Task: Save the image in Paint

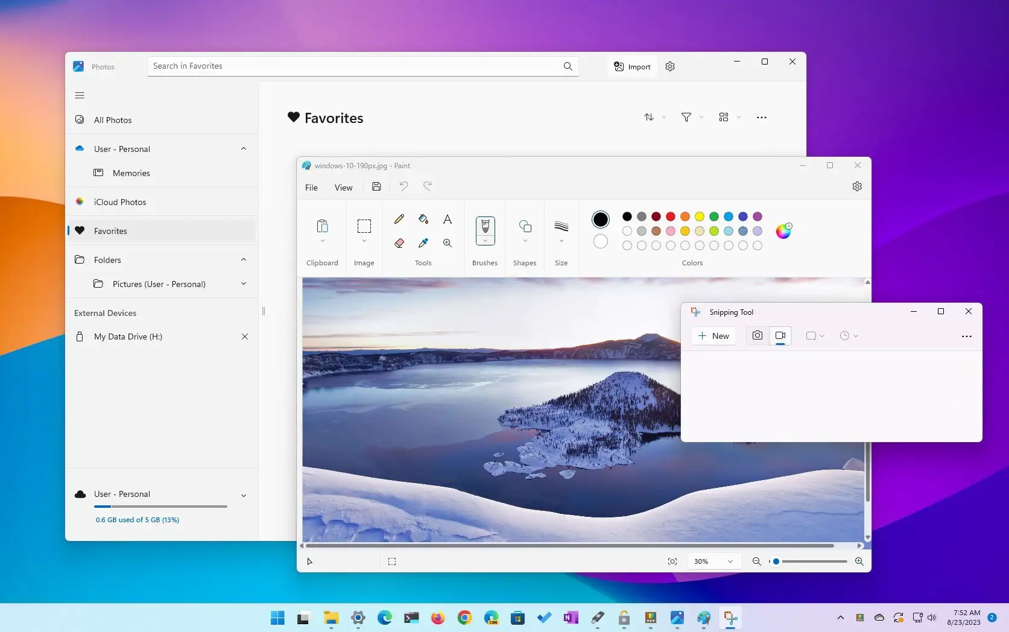Action: tap(376, 186)
